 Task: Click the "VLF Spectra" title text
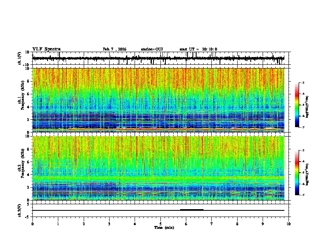pos(46,49)
